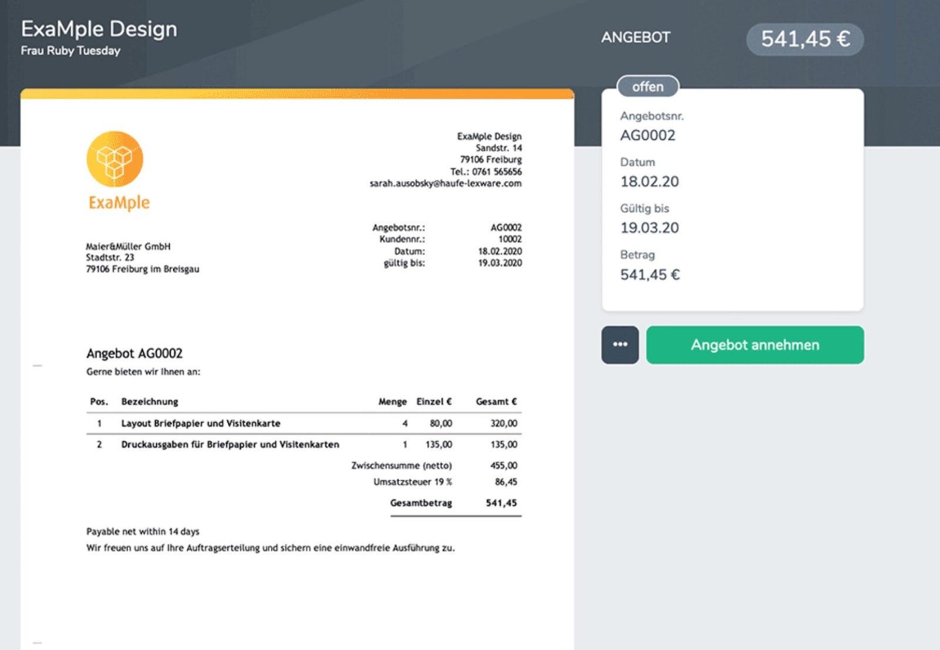Select the ExaMple Design header title
The image size is (940, 650).
coord(99,29)
